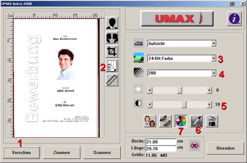Click the 11.06 MB size value
Image resolution: width=247 pixels, height=163 pixels.
tap(156, 155)
